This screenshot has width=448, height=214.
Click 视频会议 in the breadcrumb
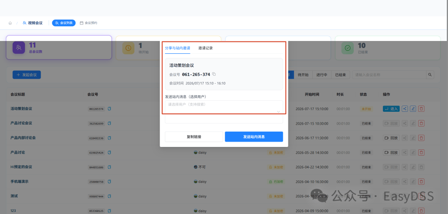point(33,23)
